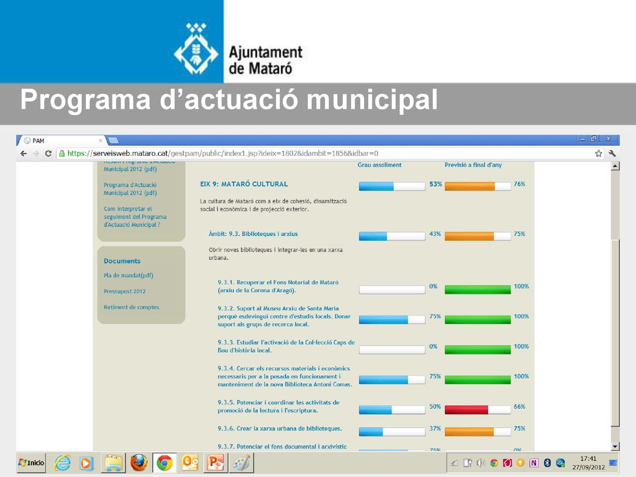Click the 37% value for item 9.3.6

[435, 429]
